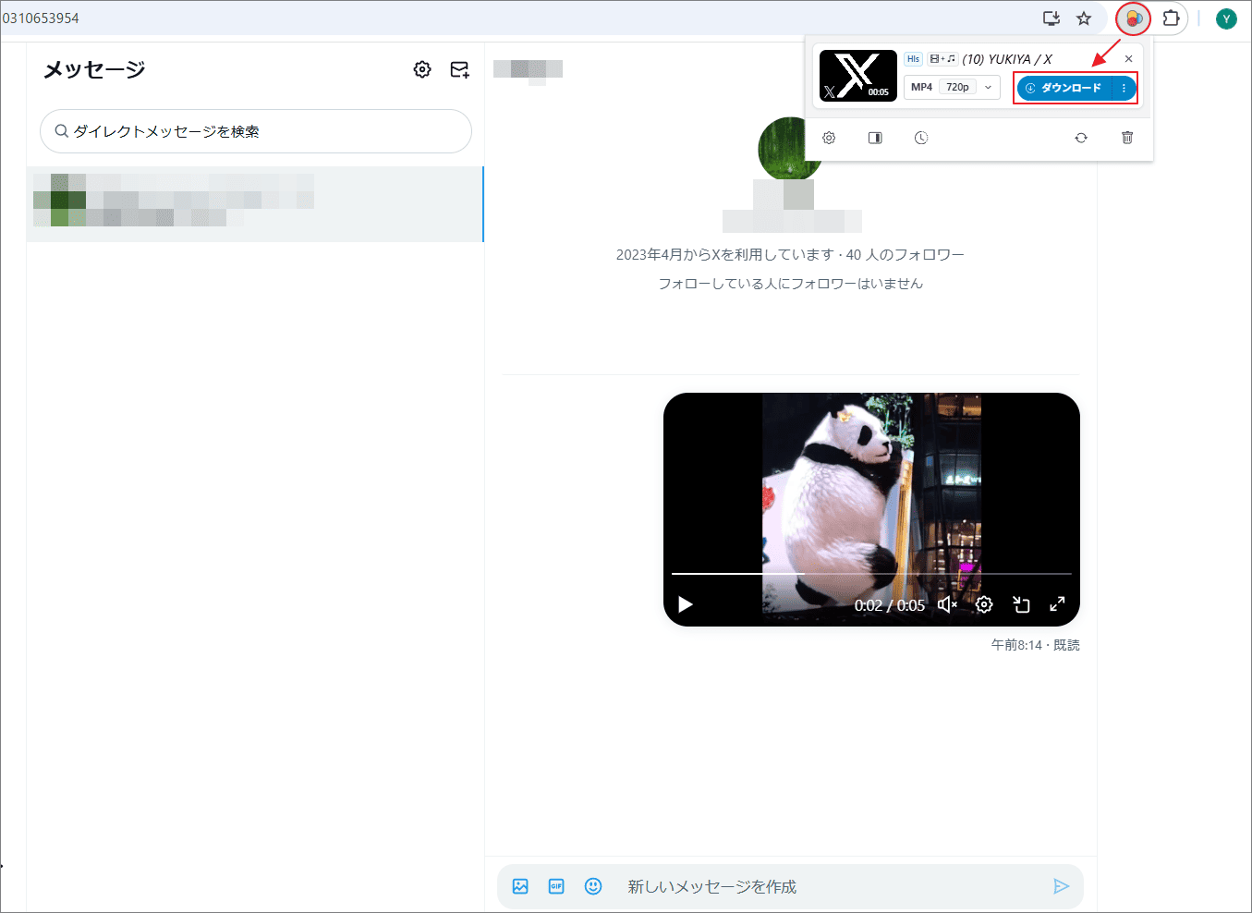Click the Hls badge in popup
Screen dimensions: 1252x913
coord(913,59)
